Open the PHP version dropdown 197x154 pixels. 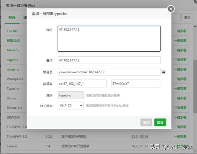pyautogui.click(x=70, y=106)
